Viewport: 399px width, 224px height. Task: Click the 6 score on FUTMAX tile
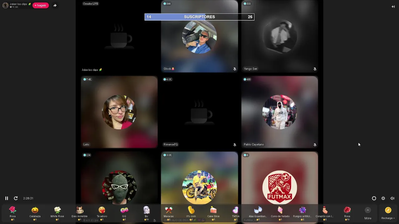[246, 155]
